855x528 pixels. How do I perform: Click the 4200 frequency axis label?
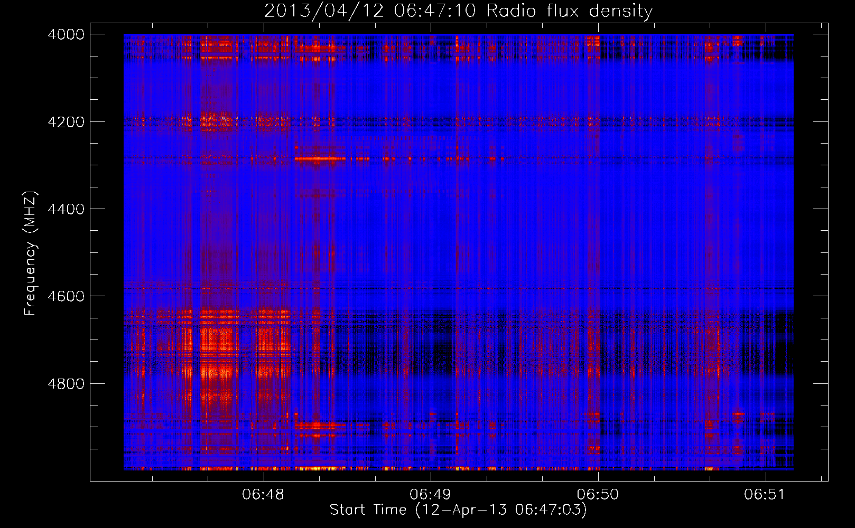pyautogui.click(x=66, y=122)
